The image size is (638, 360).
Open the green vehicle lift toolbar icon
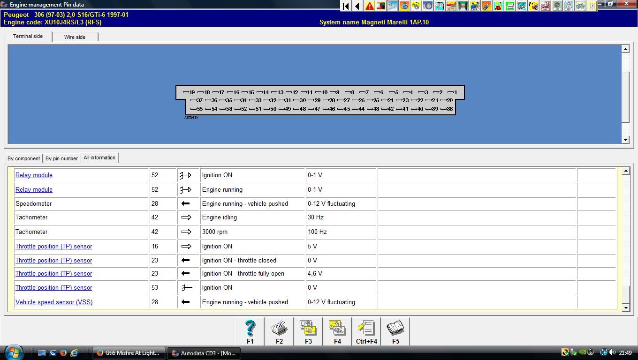pos(463,6)
